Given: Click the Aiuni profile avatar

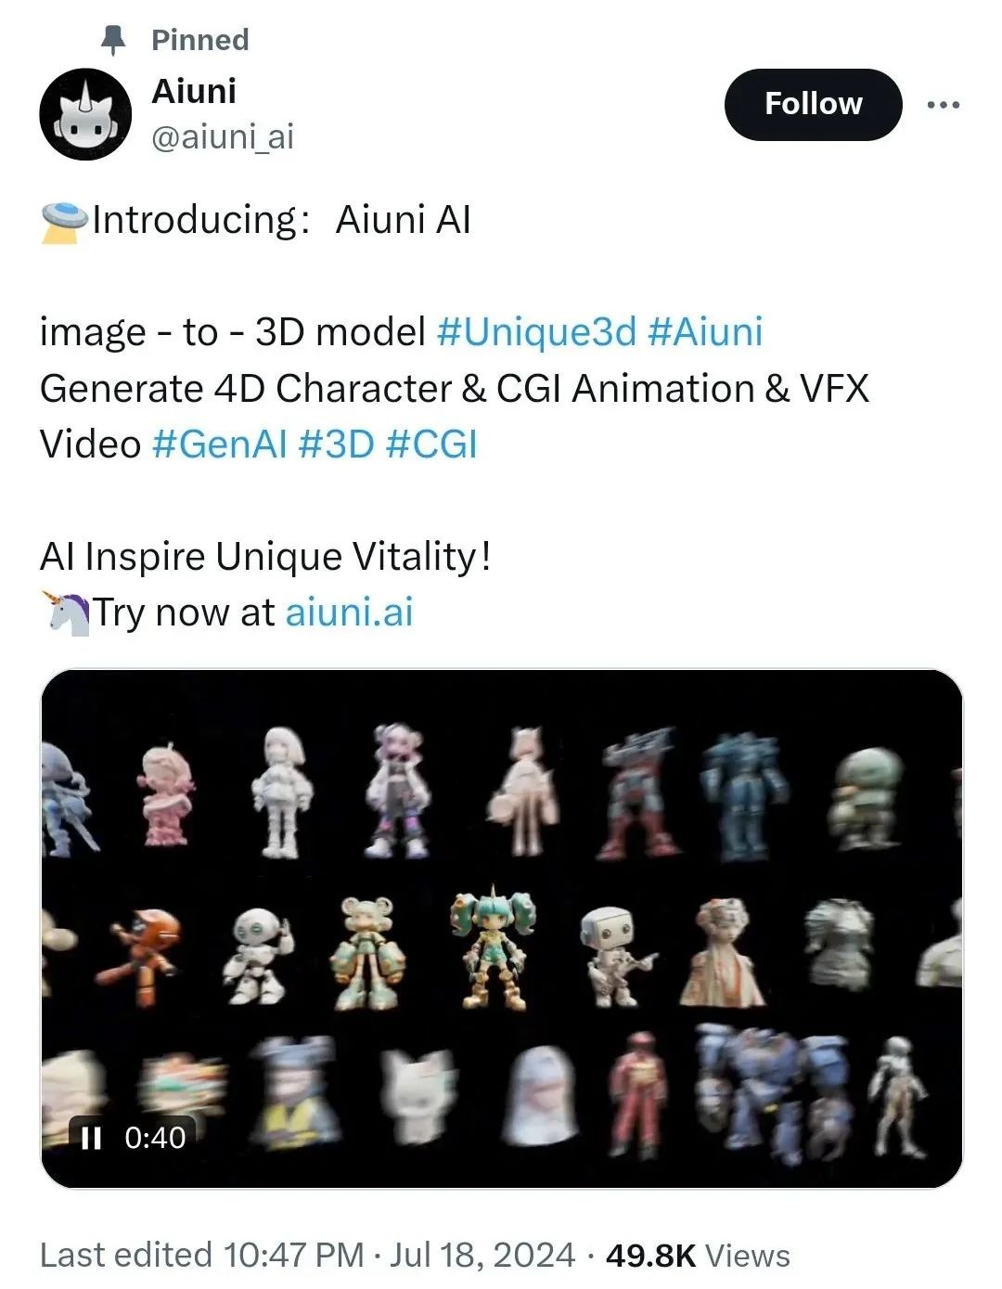Looking at the screenshot, I should (85, 114).
